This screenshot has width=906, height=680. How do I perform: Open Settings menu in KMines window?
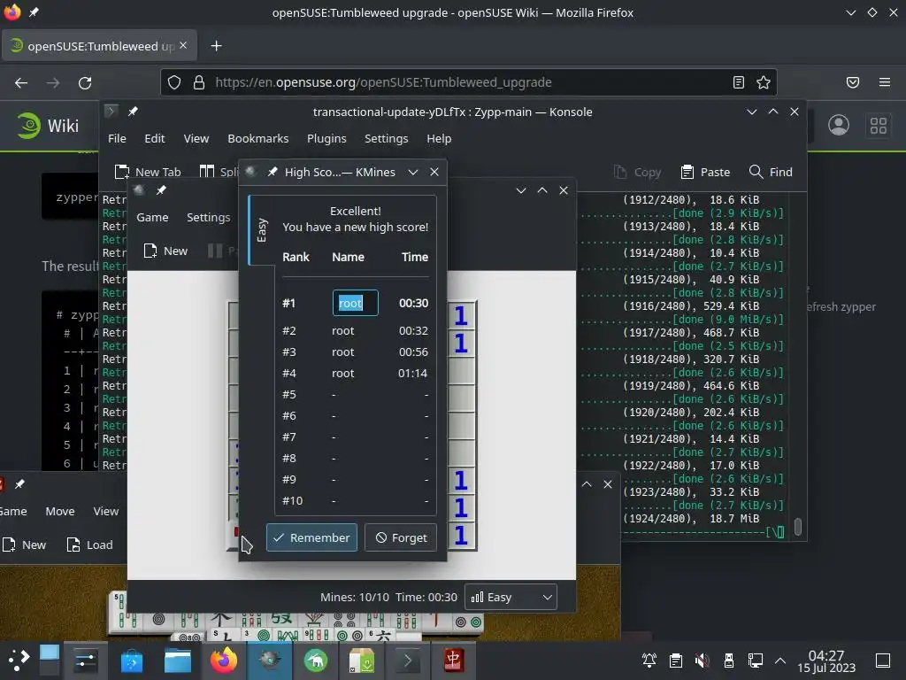pos(208,218)
